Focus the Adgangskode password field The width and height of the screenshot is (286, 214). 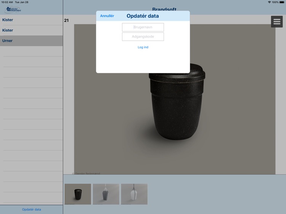point(143,37)
